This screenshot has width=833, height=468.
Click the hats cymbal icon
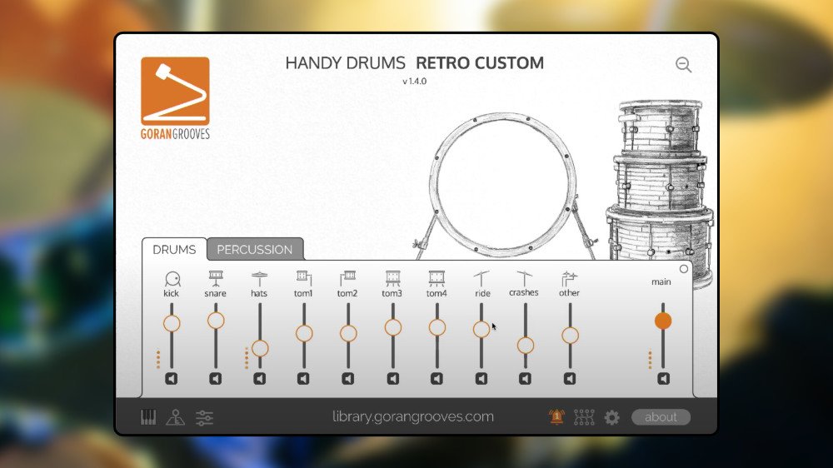click(259, 279)
